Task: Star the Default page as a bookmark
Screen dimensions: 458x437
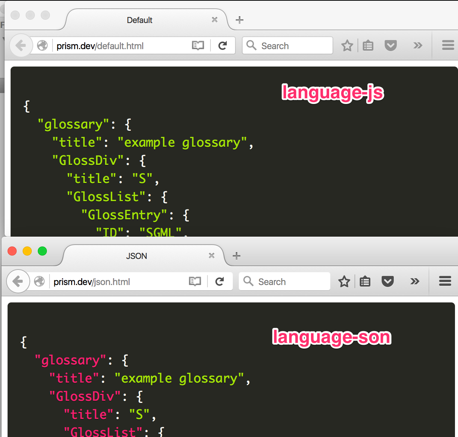Action: pos(347,45)
